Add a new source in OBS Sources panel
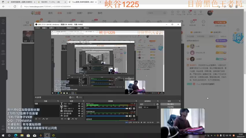This screenshot has height=138, width=246. [x=62, y=119]
